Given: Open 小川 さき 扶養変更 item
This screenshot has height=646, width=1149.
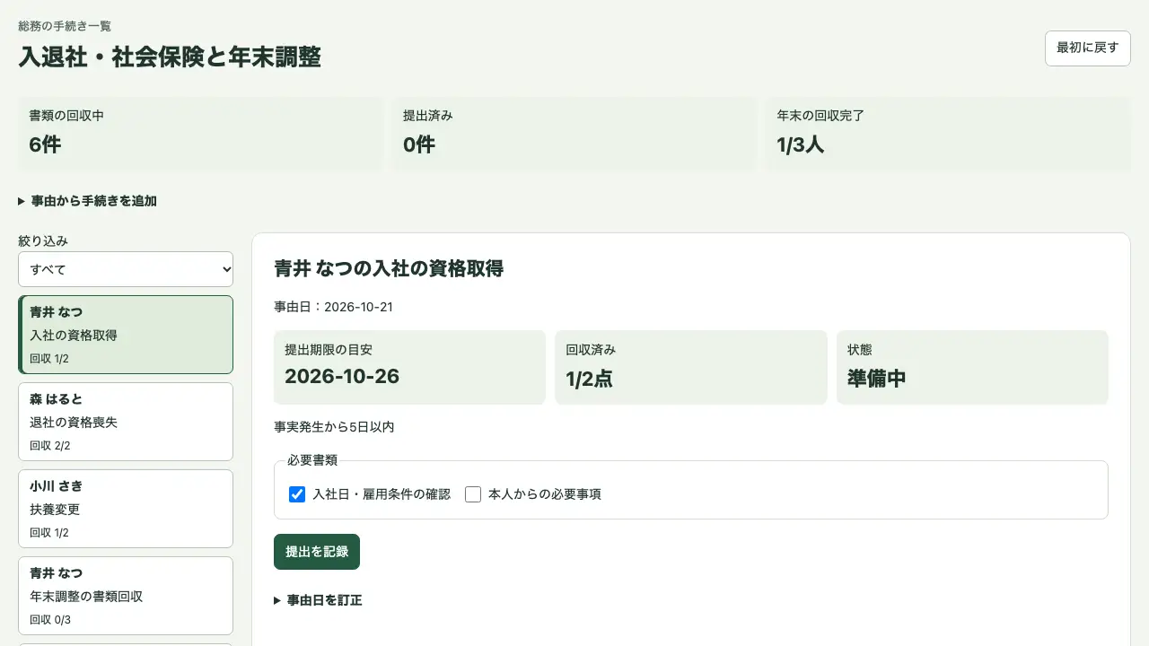Looking at the screenshot, I should [x=126, y=509].
